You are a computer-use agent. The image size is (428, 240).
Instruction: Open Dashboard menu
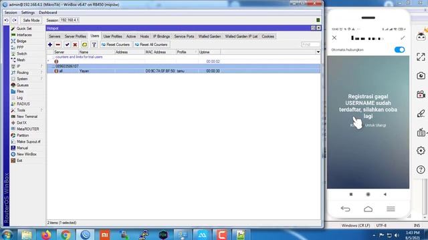pyautogui.click(x=47, y=13)
